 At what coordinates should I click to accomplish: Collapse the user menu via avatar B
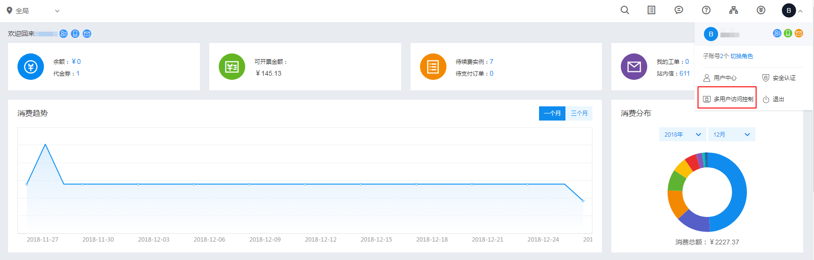tap(789, 10)
